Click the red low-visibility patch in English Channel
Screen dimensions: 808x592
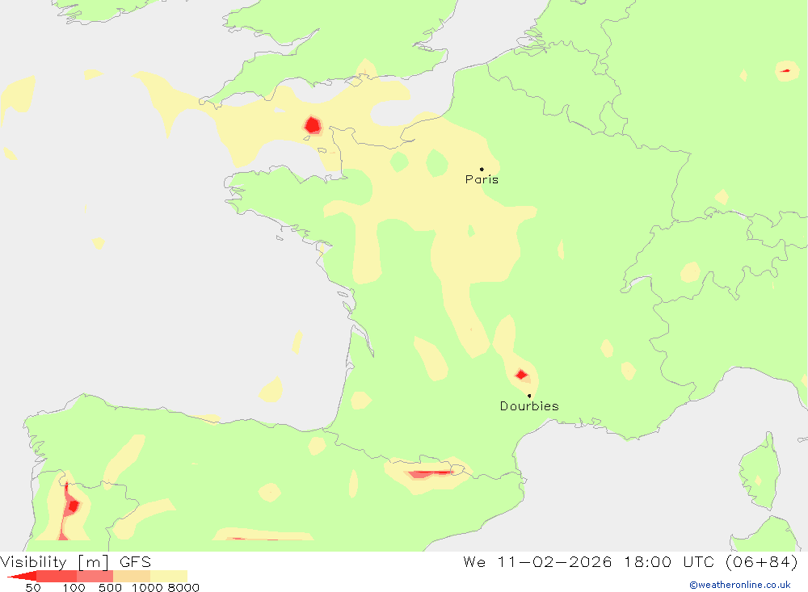pos(312,125)
